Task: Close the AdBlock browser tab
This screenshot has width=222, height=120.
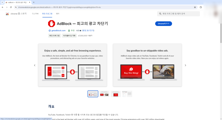Action: pos(30,2)
